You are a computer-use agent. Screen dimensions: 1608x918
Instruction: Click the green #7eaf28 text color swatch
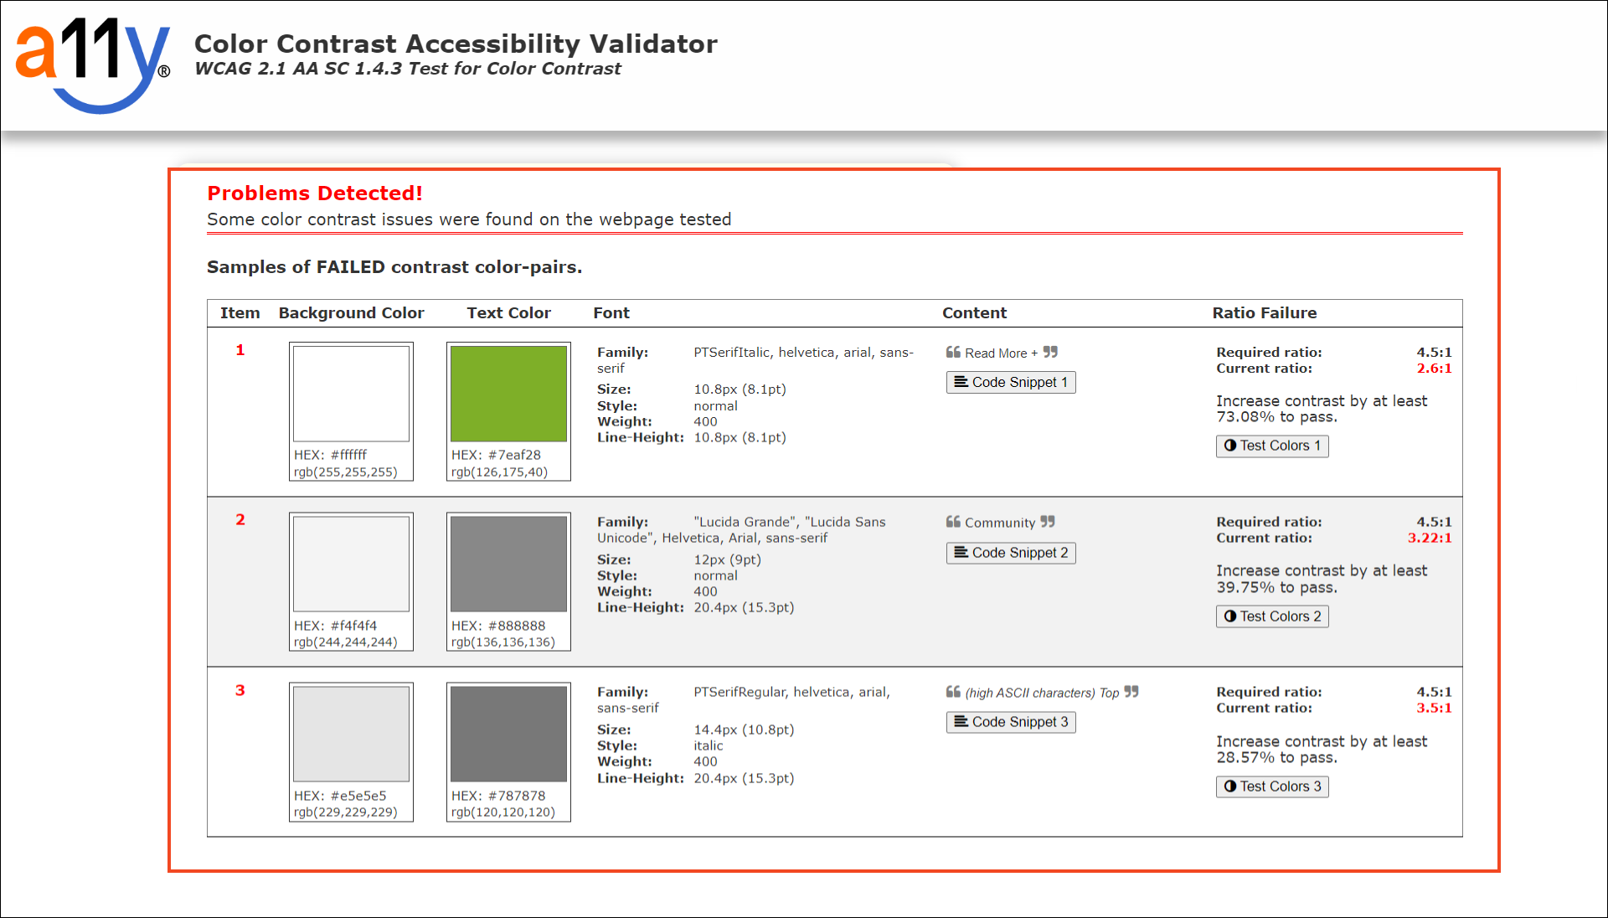(x=508, y=394)
